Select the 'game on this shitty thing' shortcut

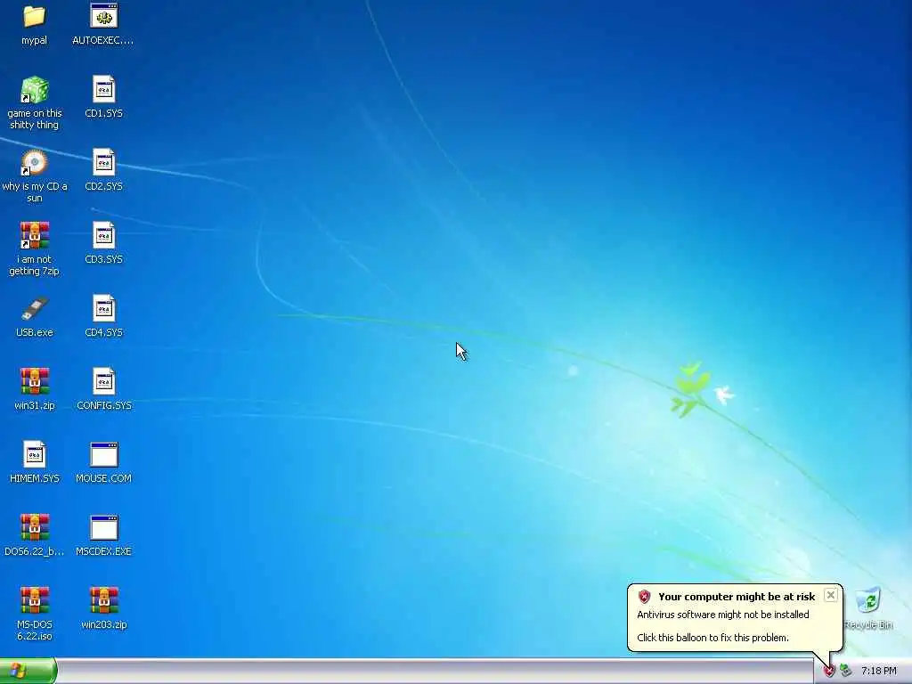(x=35, y=90)
